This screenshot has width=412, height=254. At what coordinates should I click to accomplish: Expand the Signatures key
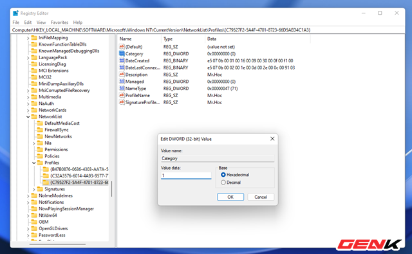click(x=34, y=189)
